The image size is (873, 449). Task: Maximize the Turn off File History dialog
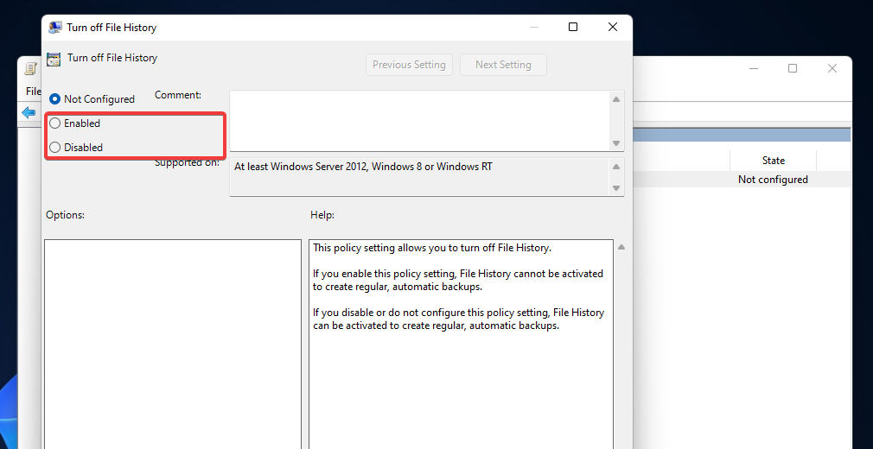pos(573,27)
